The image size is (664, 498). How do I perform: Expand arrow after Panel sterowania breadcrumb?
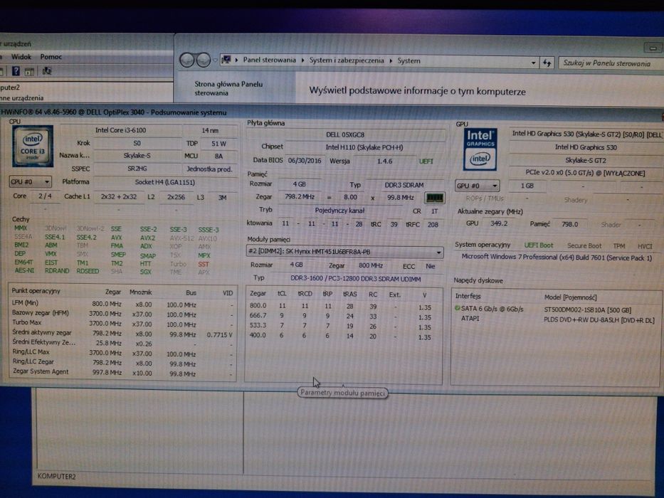point(302,60)
